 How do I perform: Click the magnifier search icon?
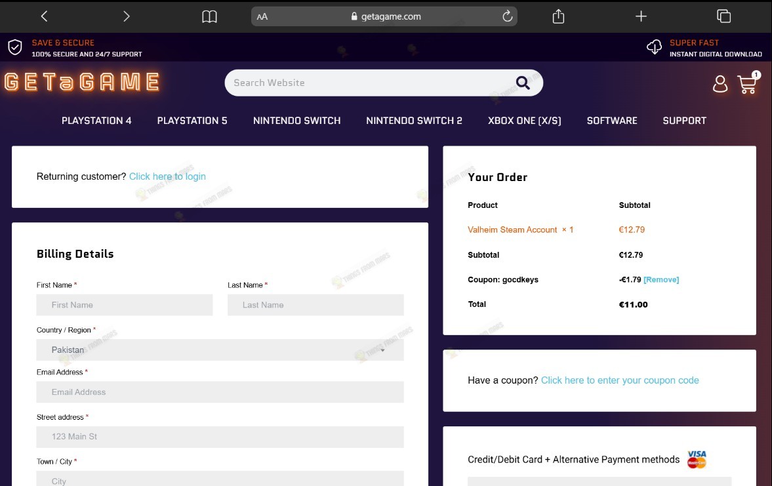[523, 83]
